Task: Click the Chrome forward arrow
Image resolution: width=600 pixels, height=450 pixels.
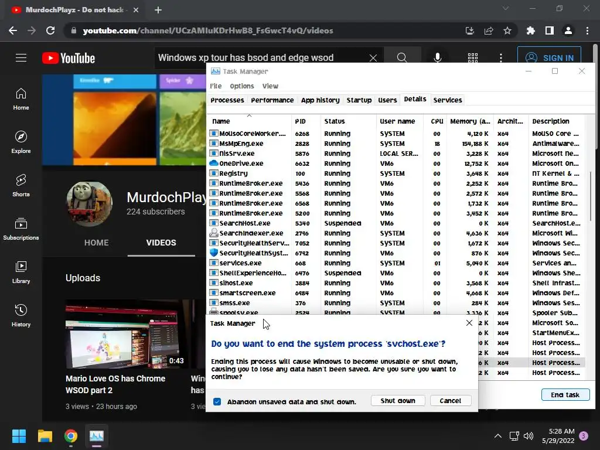Action: pos(32,30)
